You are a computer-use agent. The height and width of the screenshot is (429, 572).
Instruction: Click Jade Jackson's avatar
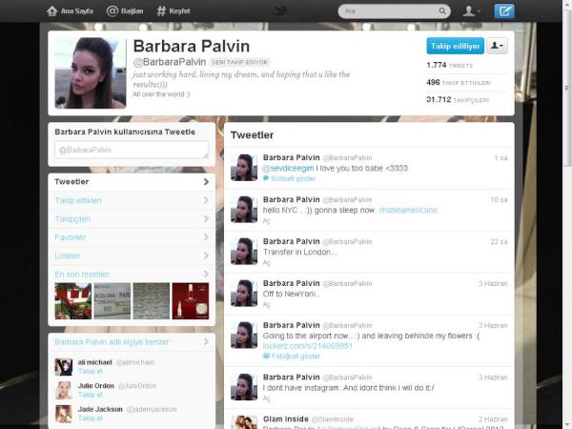64,414
